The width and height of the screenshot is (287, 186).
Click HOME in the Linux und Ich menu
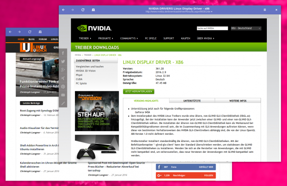[x=21, y=39]
